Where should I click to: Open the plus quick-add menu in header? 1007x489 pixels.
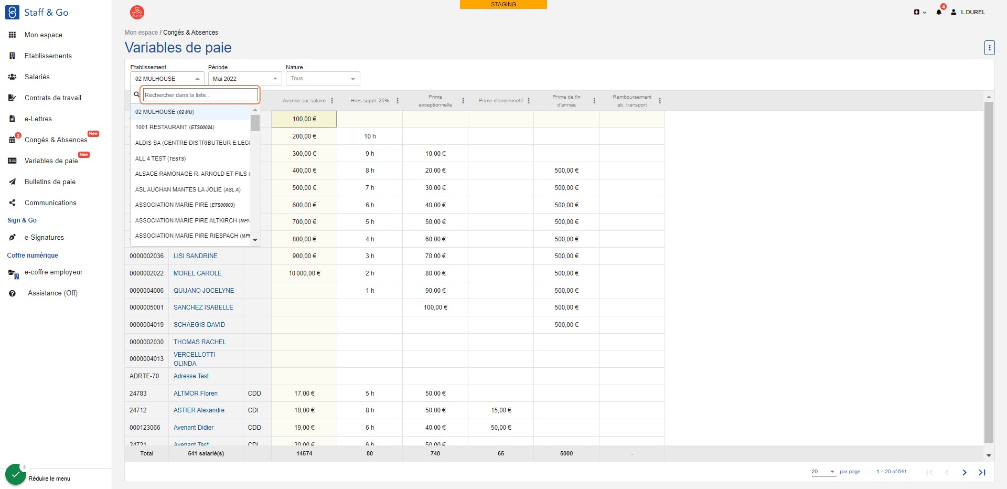click(920, 12)
